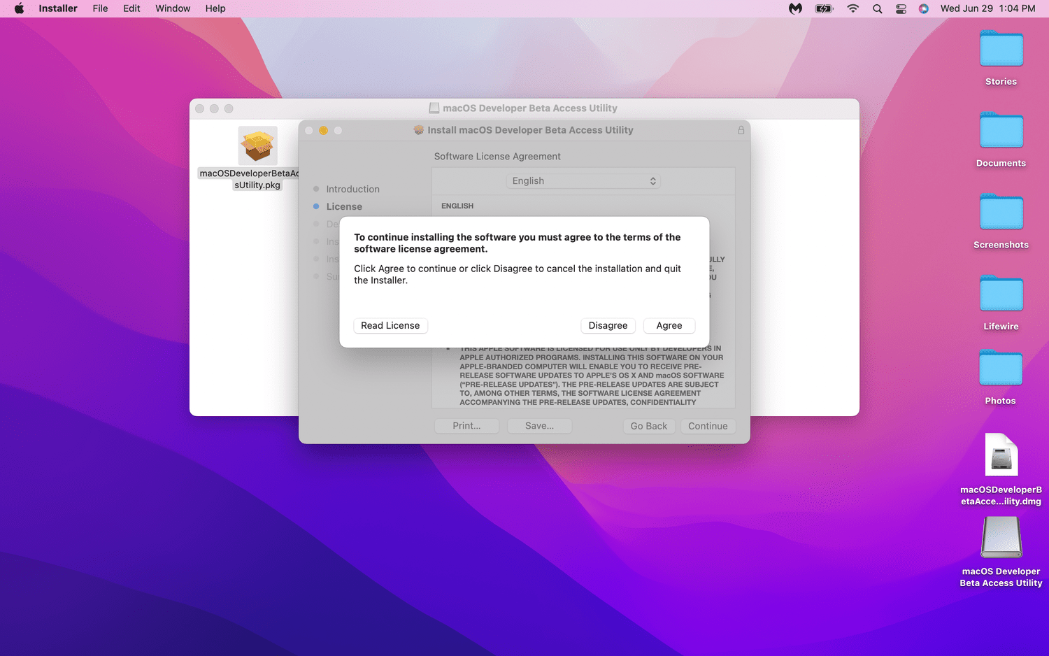
Task: Minimize the installer window with yellow button
Action: click(x=323, y=131)
